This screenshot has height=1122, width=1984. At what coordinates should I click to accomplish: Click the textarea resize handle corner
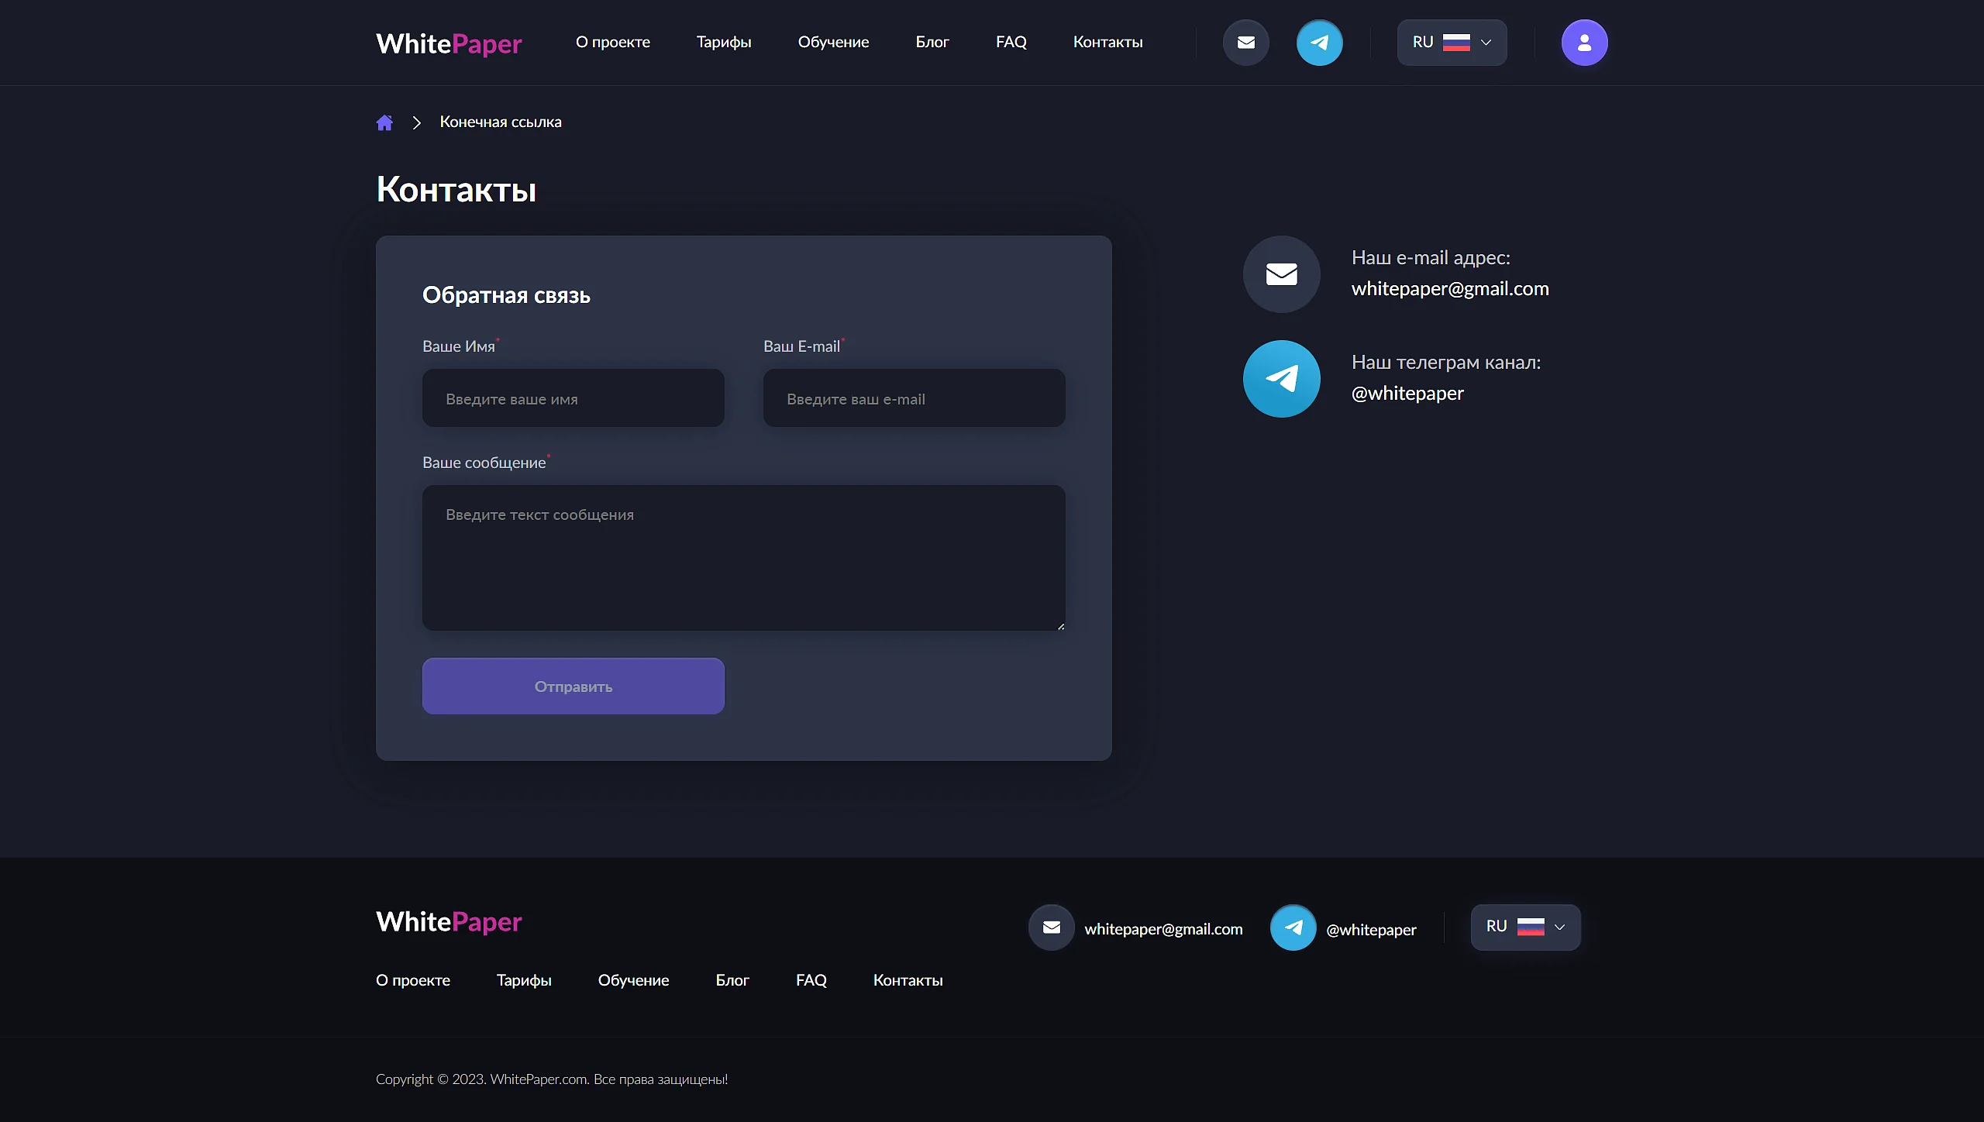click(1060, 626)
